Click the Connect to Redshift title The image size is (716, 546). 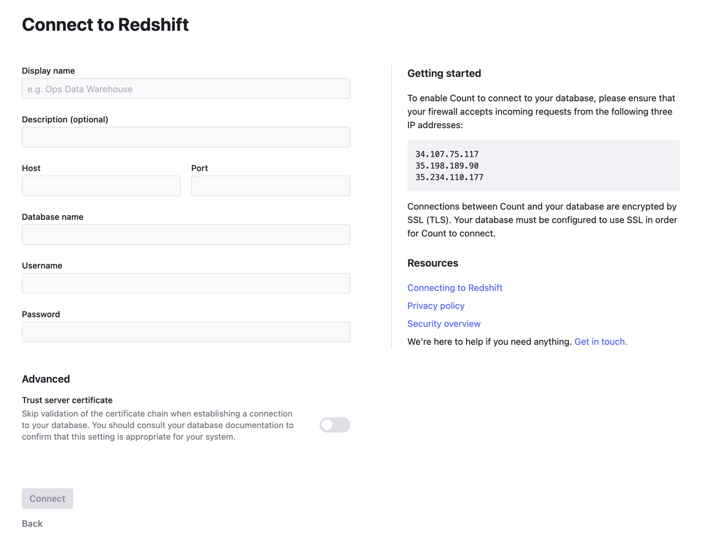coord(105,25)
